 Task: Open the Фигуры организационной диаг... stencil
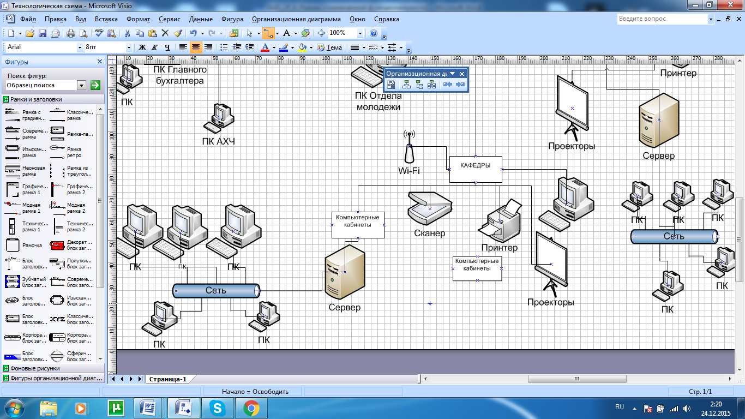tap(52, 378)
